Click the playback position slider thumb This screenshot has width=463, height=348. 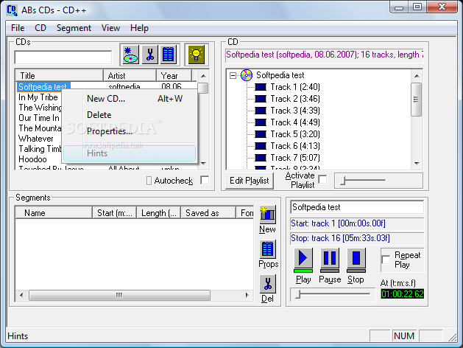point(298,294)
